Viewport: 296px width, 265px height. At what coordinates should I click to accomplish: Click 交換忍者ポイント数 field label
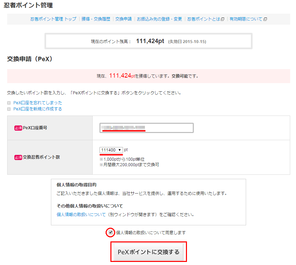click(x=41, y=157)
